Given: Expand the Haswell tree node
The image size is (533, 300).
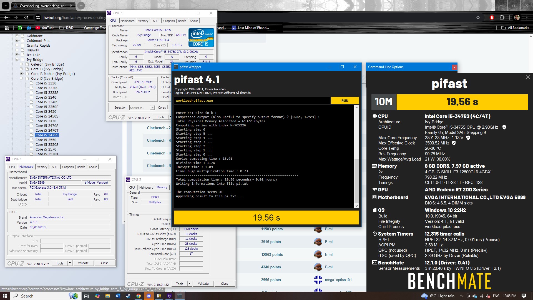Looking at the screenshot, I should 17,50.
